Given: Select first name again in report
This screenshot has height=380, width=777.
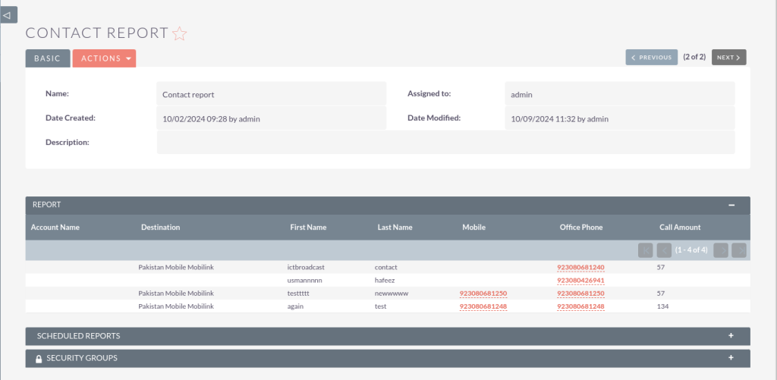Looking at the screenshot, I should 295,306.
